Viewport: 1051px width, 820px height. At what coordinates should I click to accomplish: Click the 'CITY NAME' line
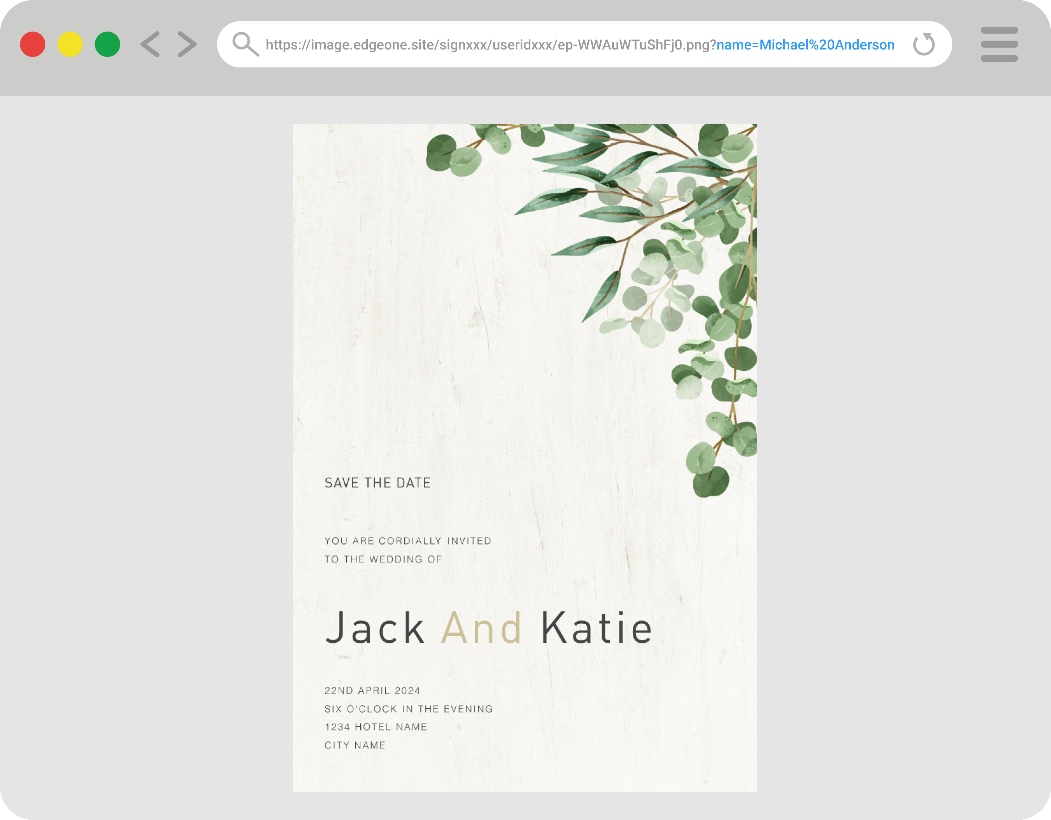(355, 745)
